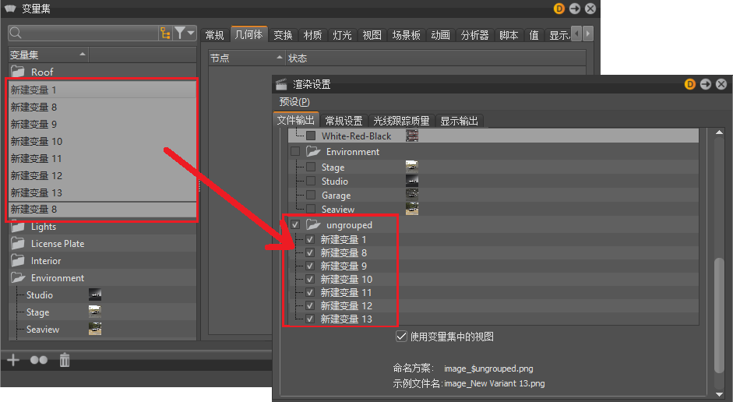Toggle the White-Red-Black checkbox

coord(311,136)
